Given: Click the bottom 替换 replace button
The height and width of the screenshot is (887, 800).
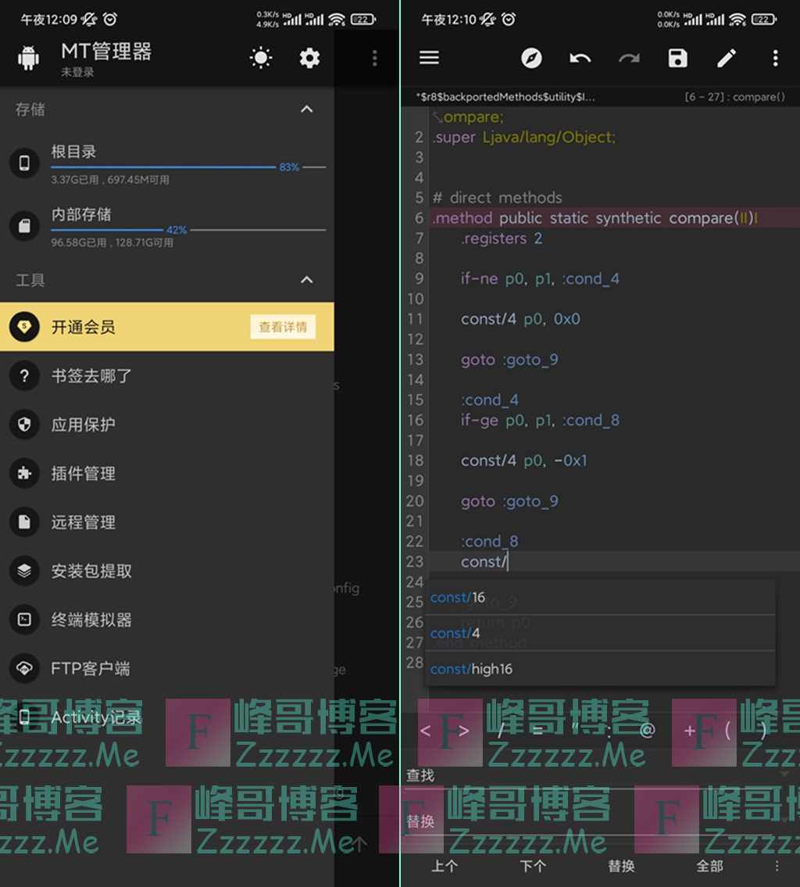Looking at the screenshot, I should point(621,865).
